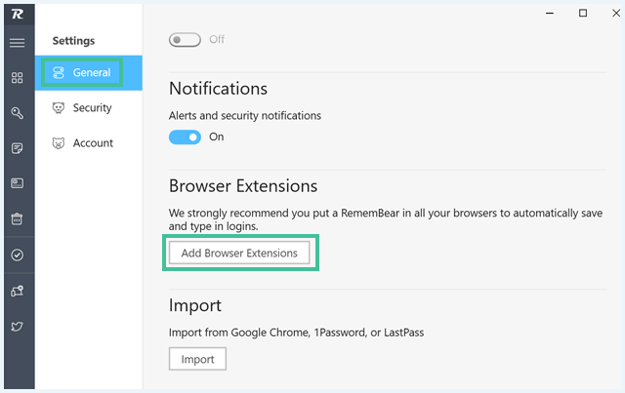Click the 'Off' label beside toggle
The height and width of the screenshot is (393, 625).
tap(217, 39)
